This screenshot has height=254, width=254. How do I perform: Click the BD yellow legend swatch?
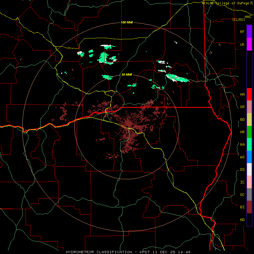tap(249, 119)
